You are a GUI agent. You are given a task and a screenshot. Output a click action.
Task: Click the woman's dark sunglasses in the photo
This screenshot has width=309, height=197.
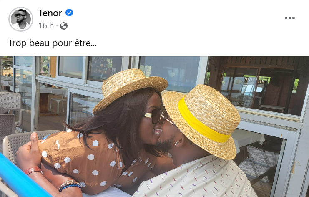(x=155, y=115)
